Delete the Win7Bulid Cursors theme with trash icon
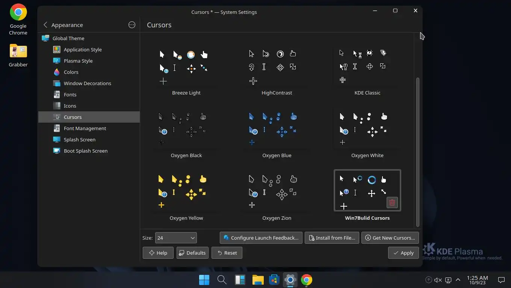This screenshot has height=288, width=511. tap(392, 202)
